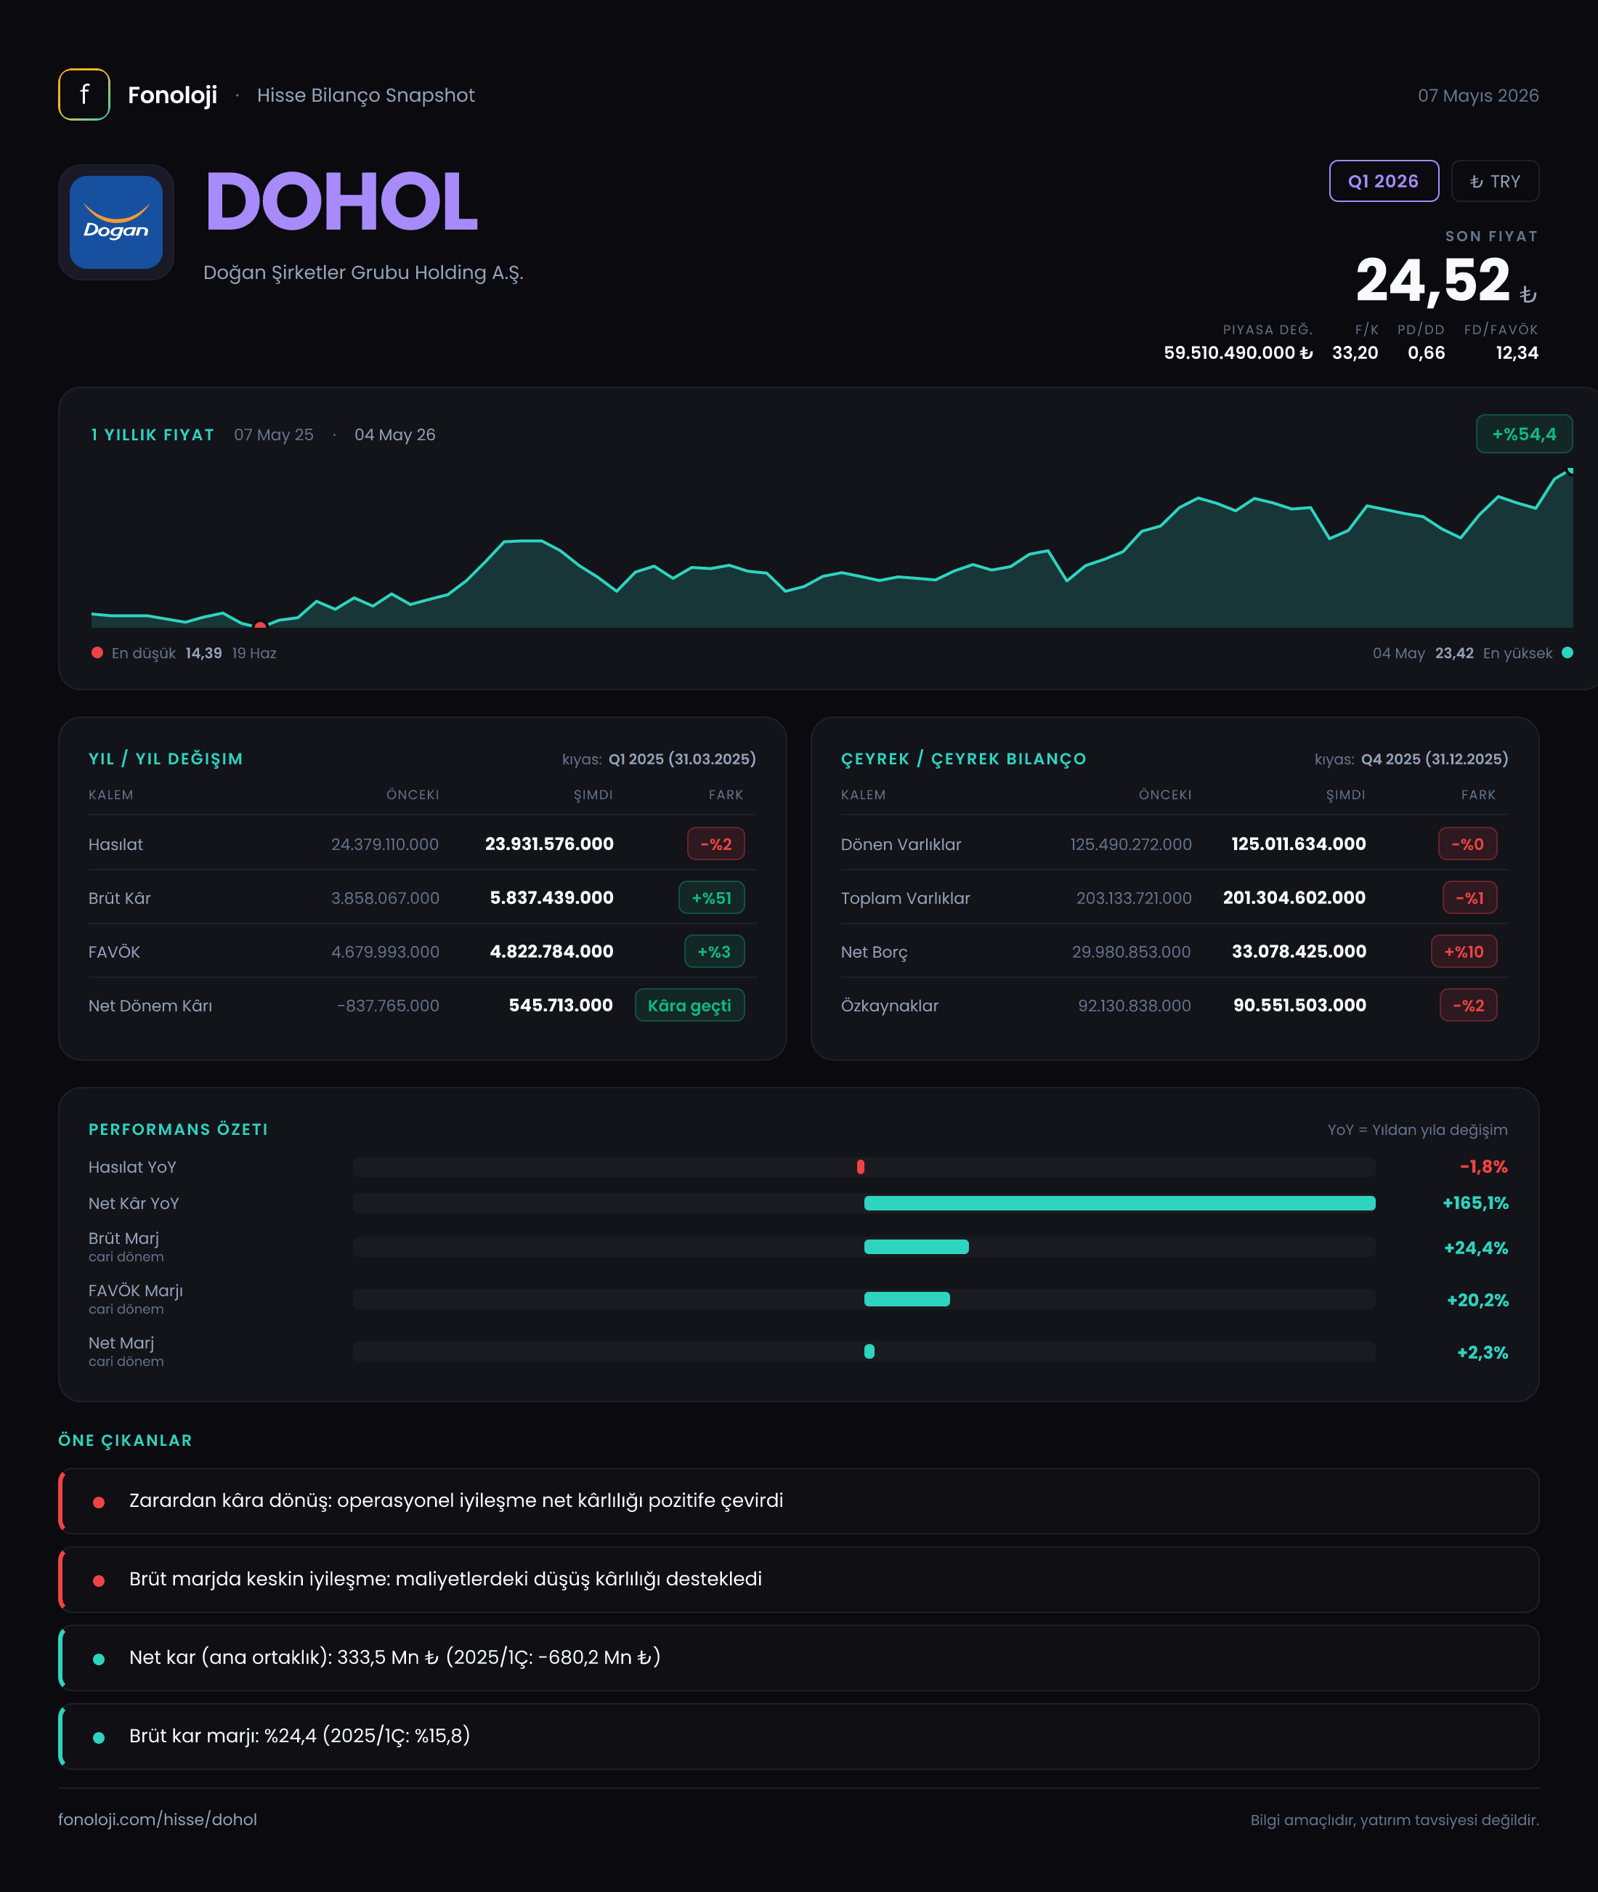Click the Brüt Kâr +%51 change badge

coord(711,898)
